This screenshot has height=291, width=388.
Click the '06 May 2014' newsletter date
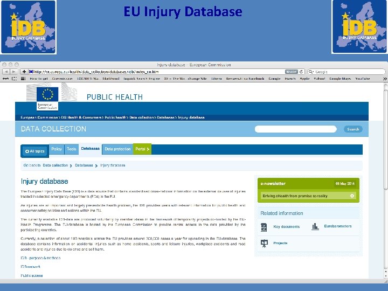coord(345,184)
